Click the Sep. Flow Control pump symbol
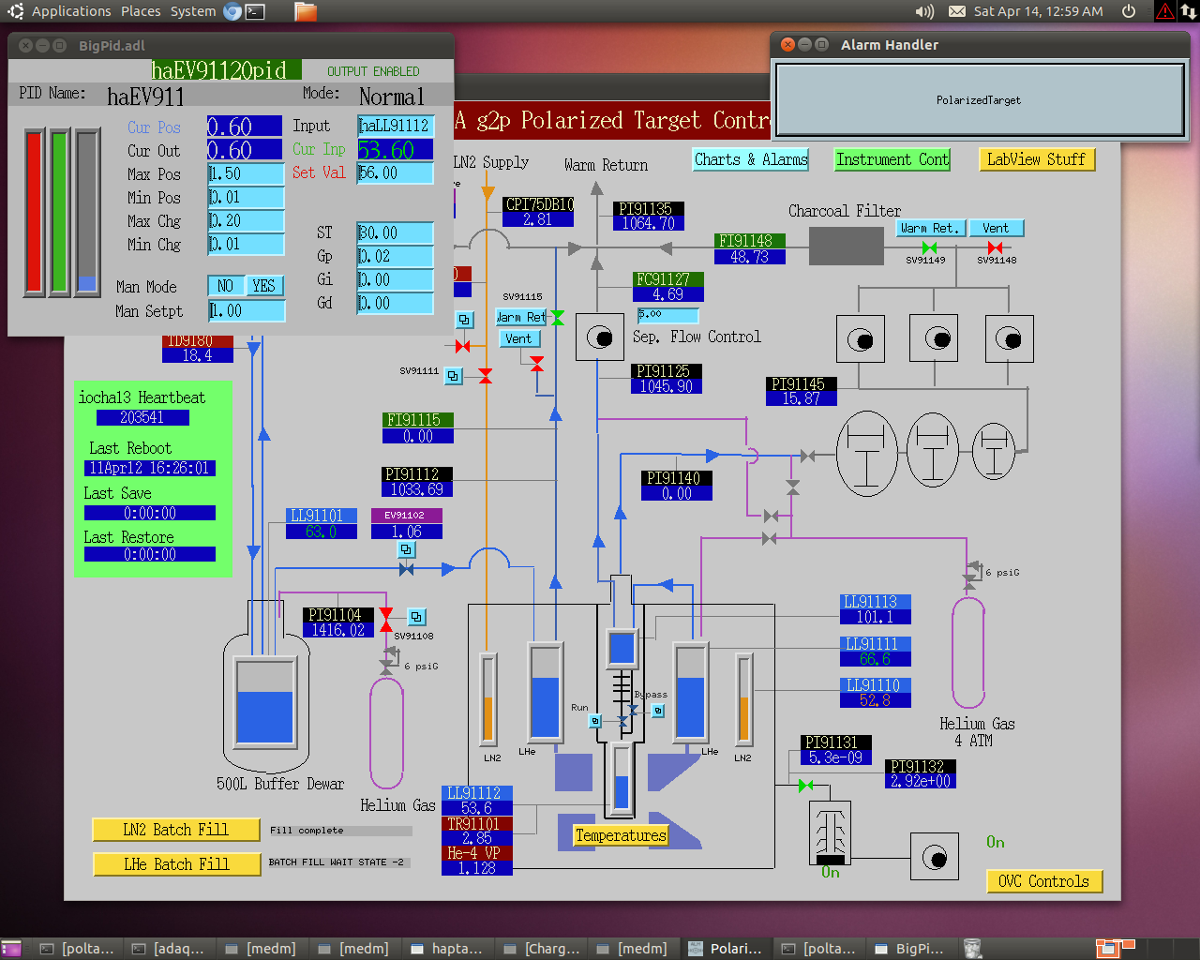The image size is (1200, 960). tap(600, 337)
